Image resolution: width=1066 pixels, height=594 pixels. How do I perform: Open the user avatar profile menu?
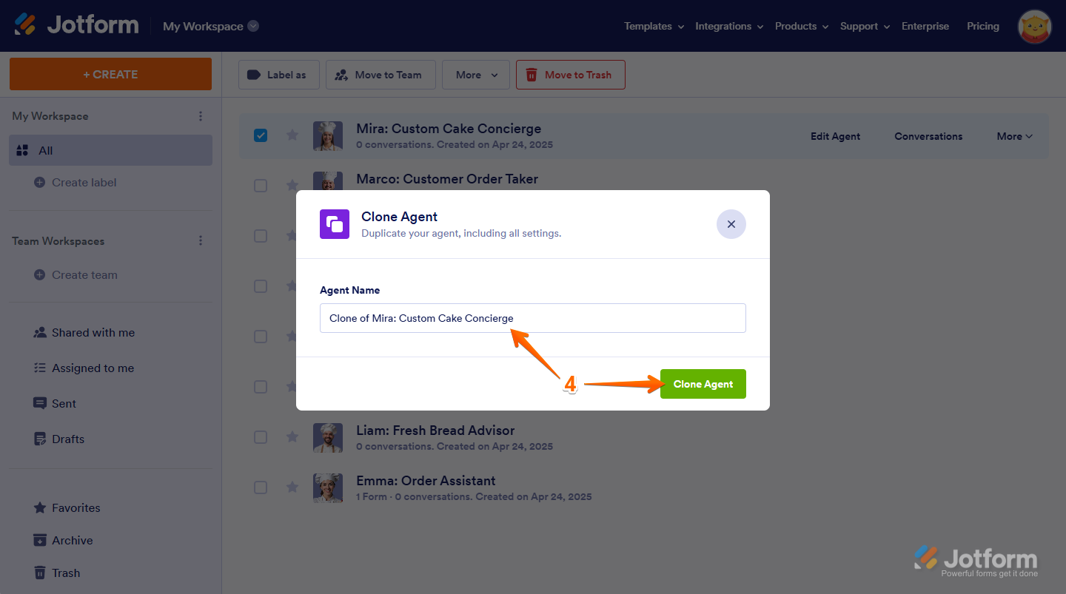coord(1035,27)
